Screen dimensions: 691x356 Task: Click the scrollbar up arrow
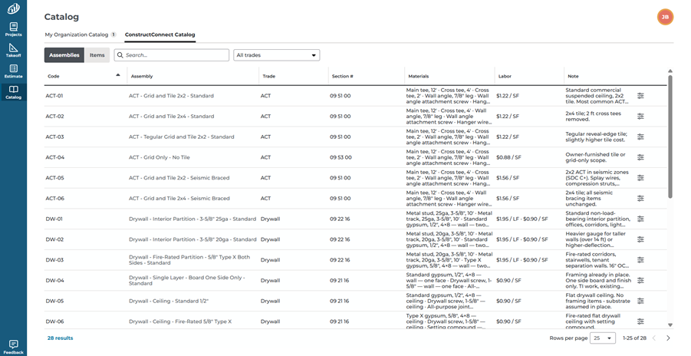670,71
